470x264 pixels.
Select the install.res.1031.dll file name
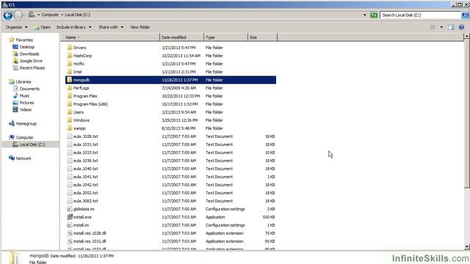[x=90, y=241]
